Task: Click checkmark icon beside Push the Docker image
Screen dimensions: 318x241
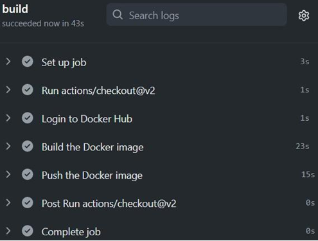Action: click(28, 174)
